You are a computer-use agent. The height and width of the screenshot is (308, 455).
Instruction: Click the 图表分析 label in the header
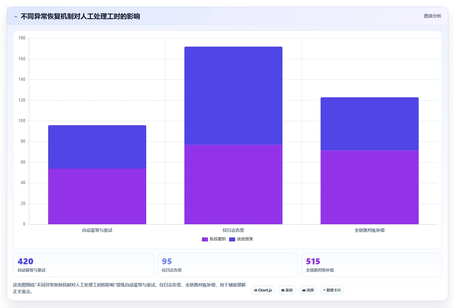(x=432, y=16)
